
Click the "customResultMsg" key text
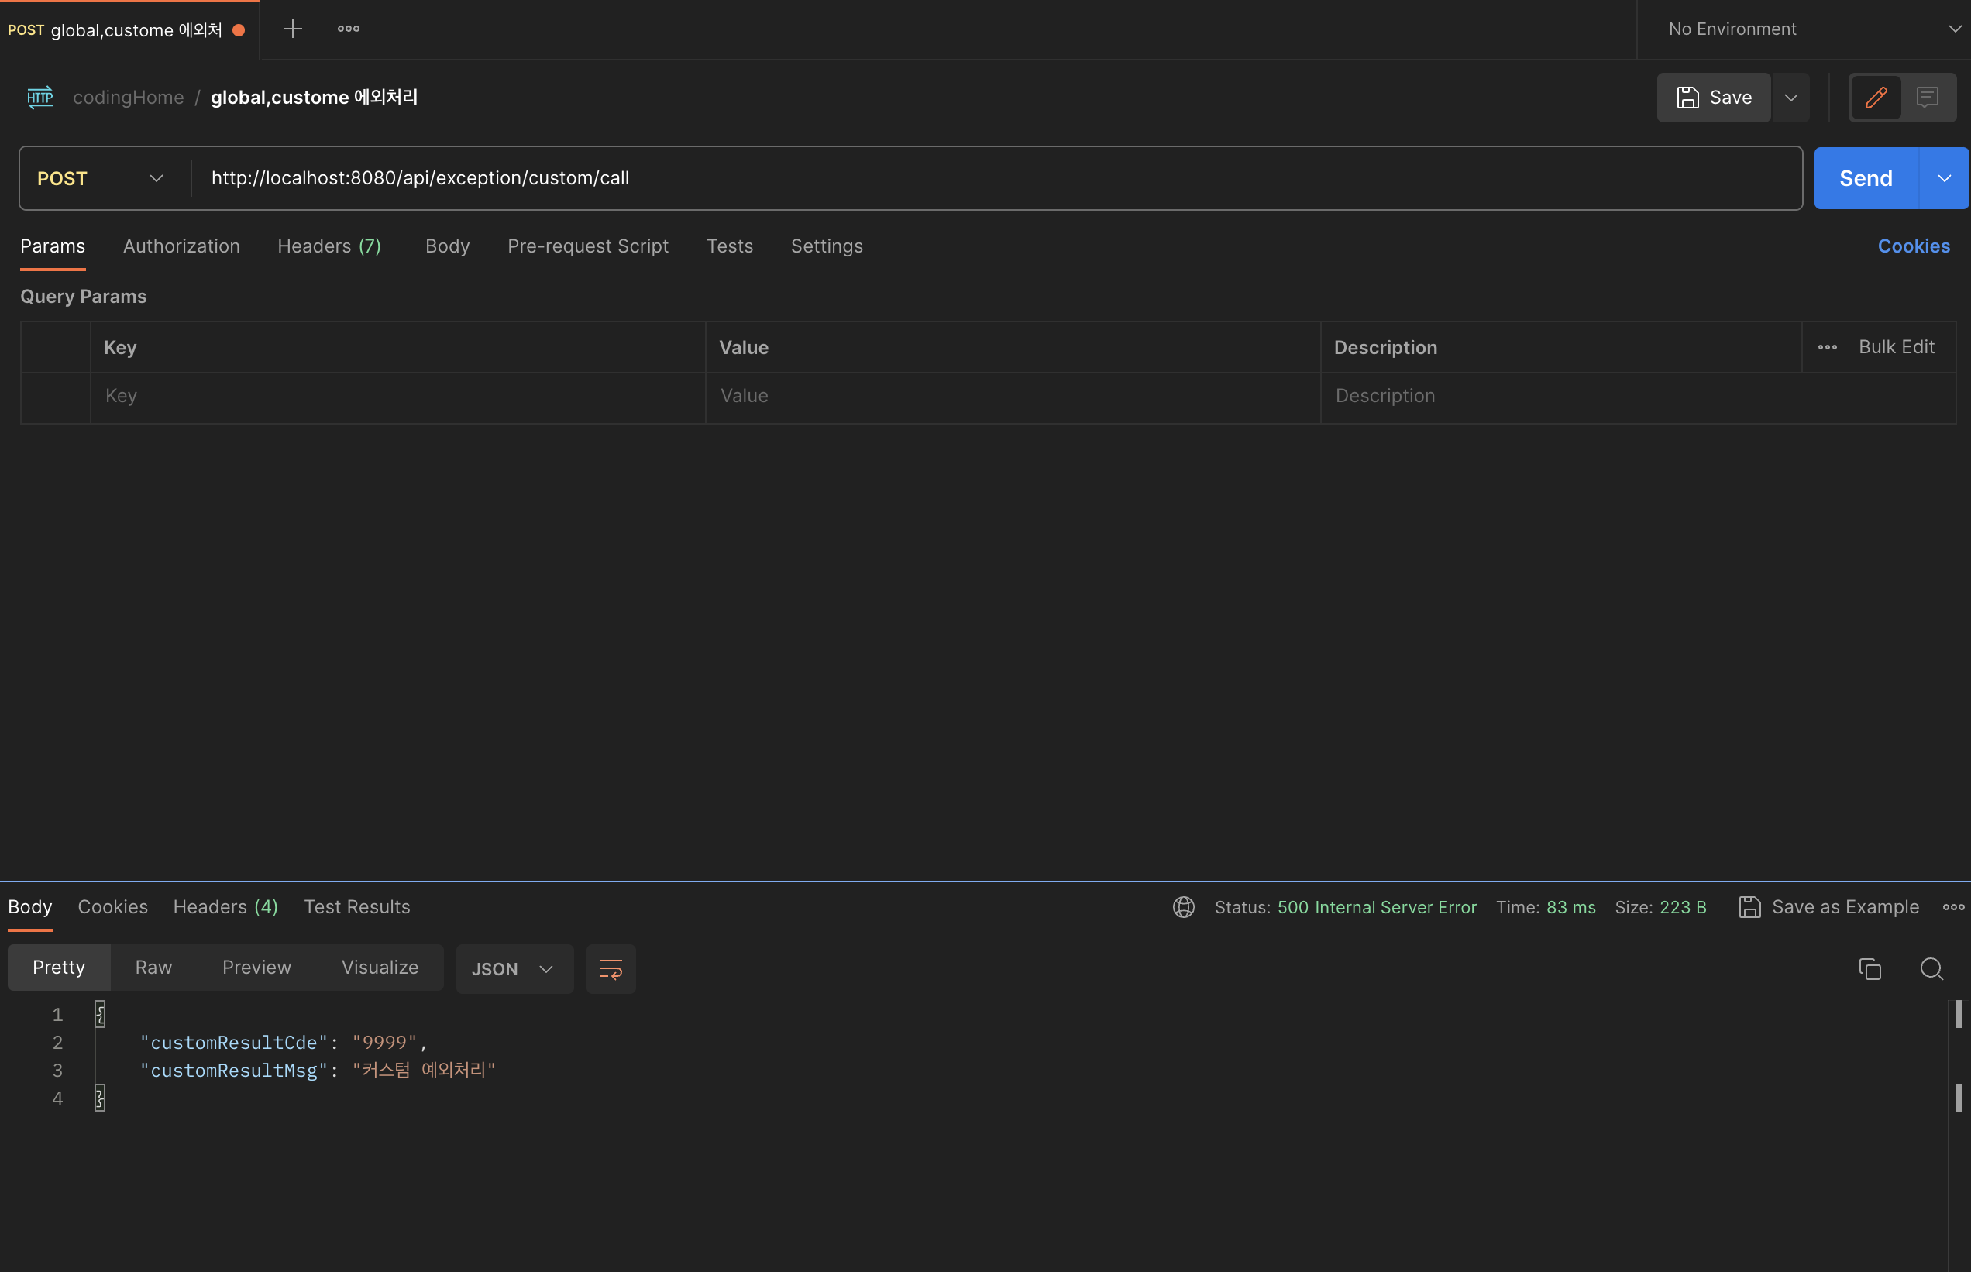tap(234, 1071)
